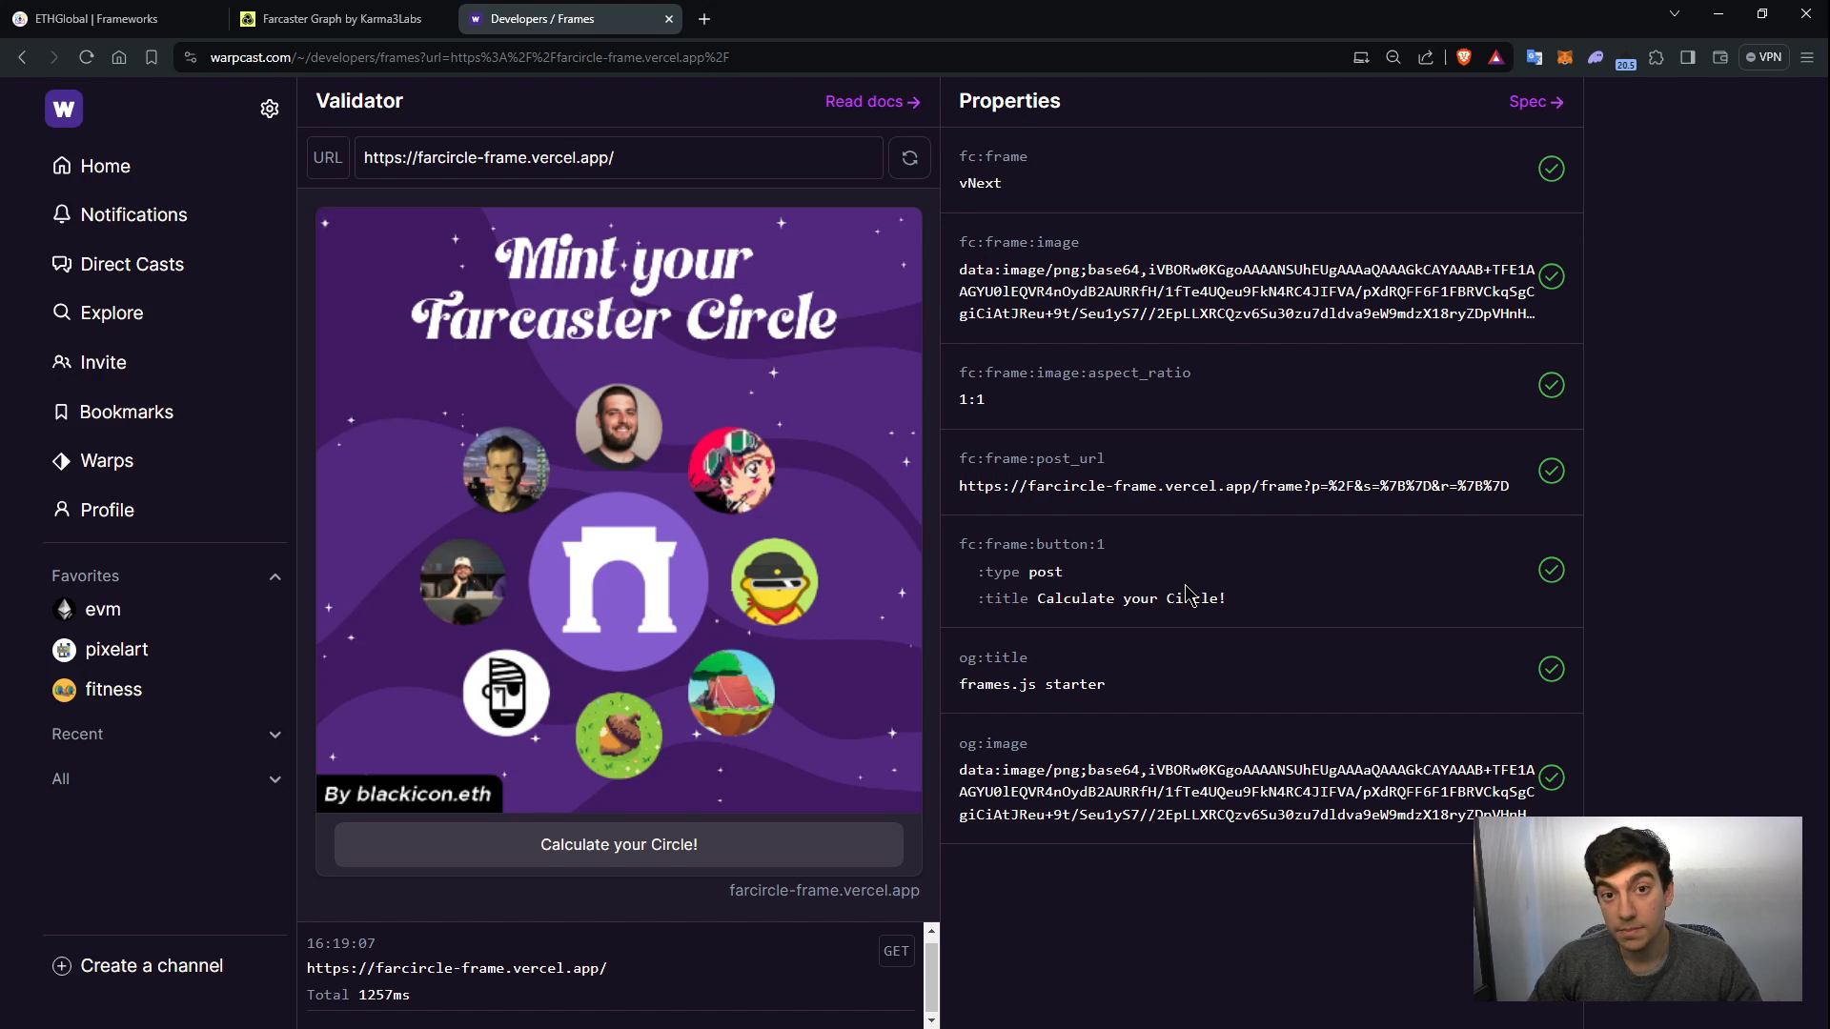Expand the Recent channels section
This screenshot has height=1029, width=1830.
click(274, 735)
